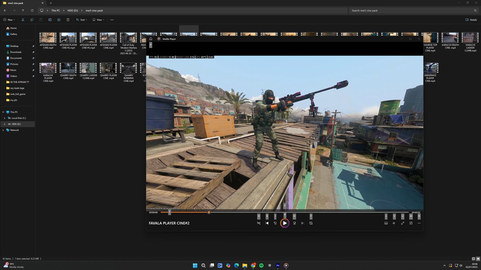Open See more options in File Explorer toolbar
This screenshot has width=481, height=270.
click(x=112, y=20)
